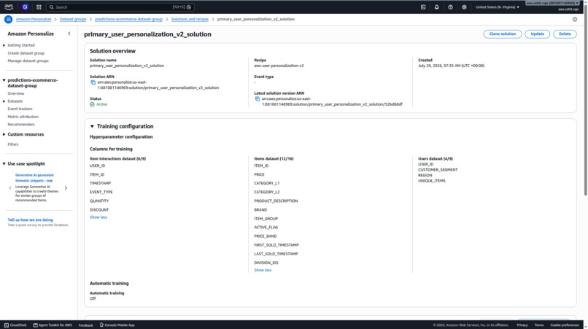This screenshot has height=329, width=588.
Task: Show next use case spotlight card
Action: [66, 188]
